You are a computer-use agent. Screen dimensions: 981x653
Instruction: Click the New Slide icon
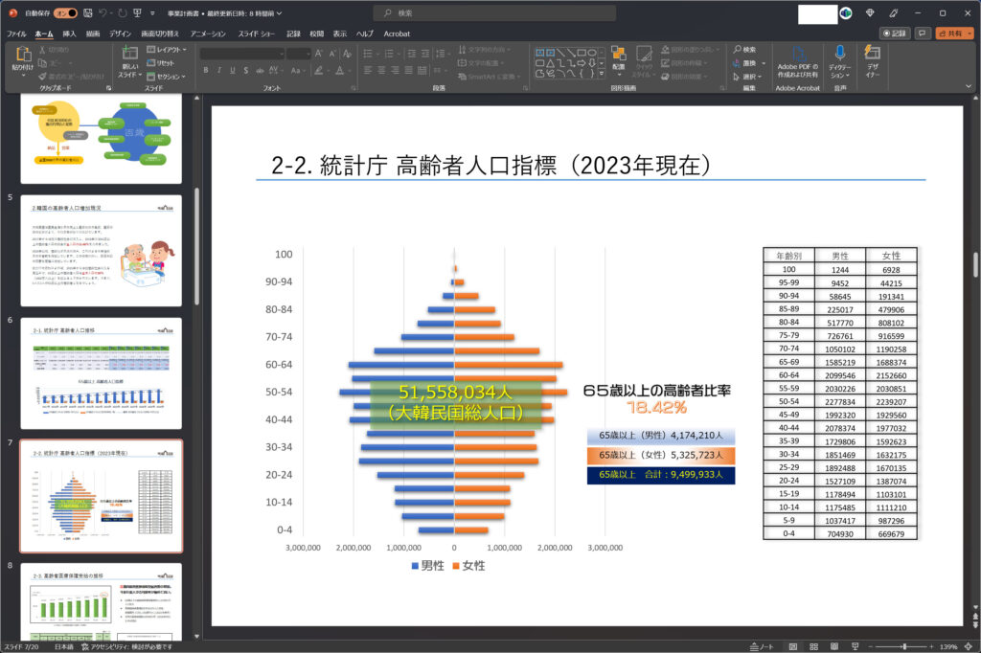128,54
